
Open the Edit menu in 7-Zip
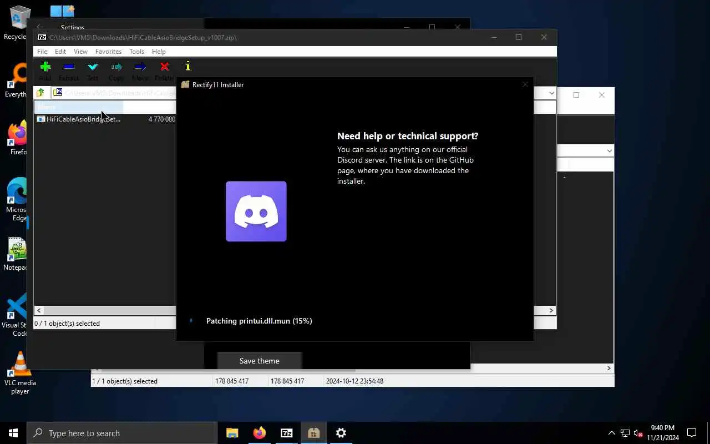pos(60,52)
